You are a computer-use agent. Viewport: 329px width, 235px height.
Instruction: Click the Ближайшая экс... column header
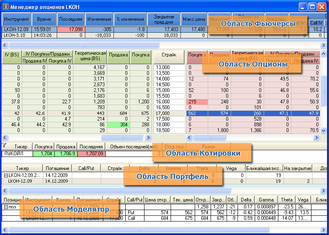coord(264,168)
